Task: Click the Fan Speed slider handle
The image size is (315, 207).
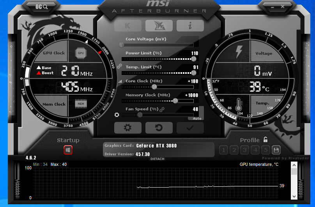Action: pyautogui.click(x=140, y=115)
